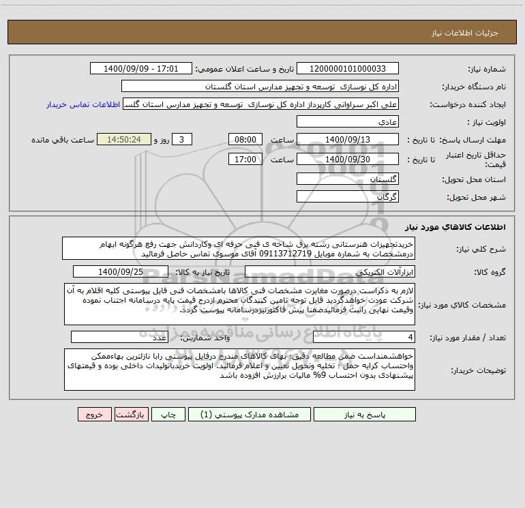Click the مهلت ارسال پاسخ label

472,140
